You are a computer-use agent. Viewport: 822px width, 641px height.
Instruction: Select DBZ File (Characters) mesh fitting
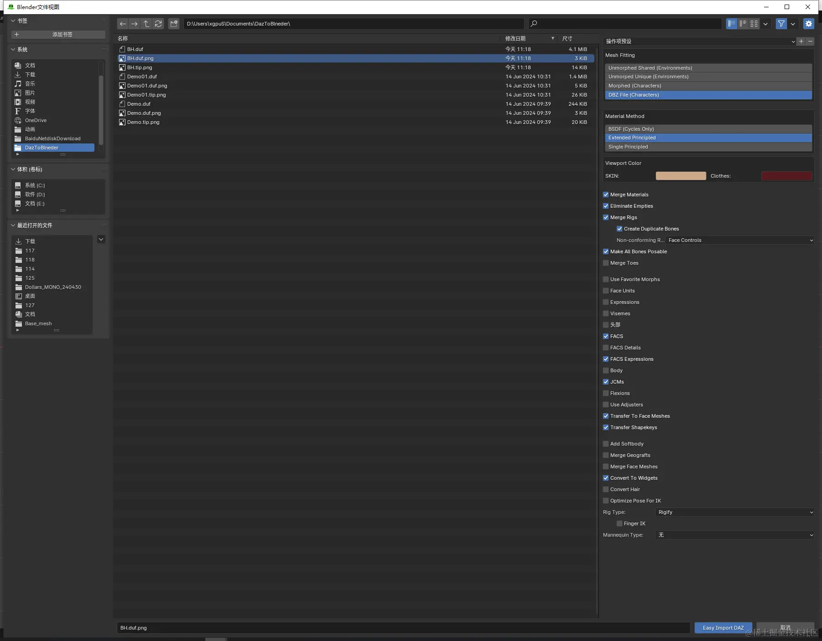708,95
